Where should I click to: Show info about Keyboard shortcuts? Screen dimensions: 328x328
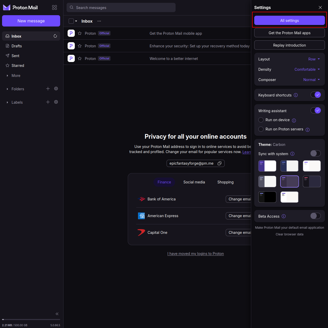(296, 95)
